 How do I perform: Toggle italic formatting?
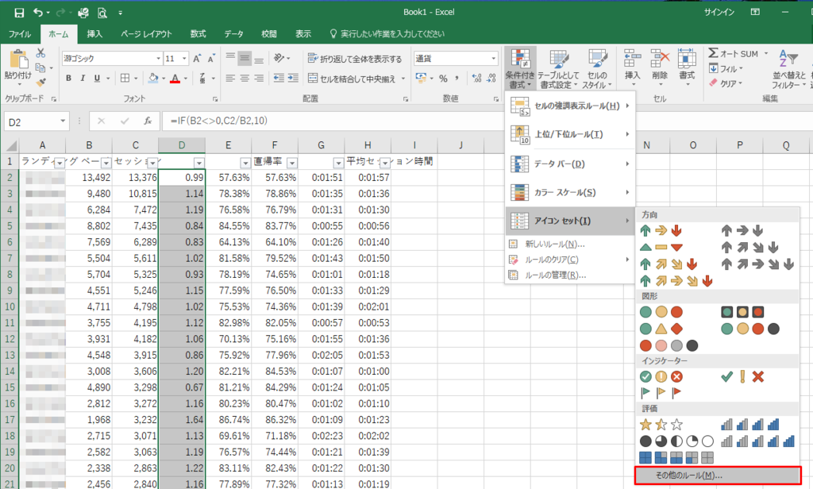(83, 79)
